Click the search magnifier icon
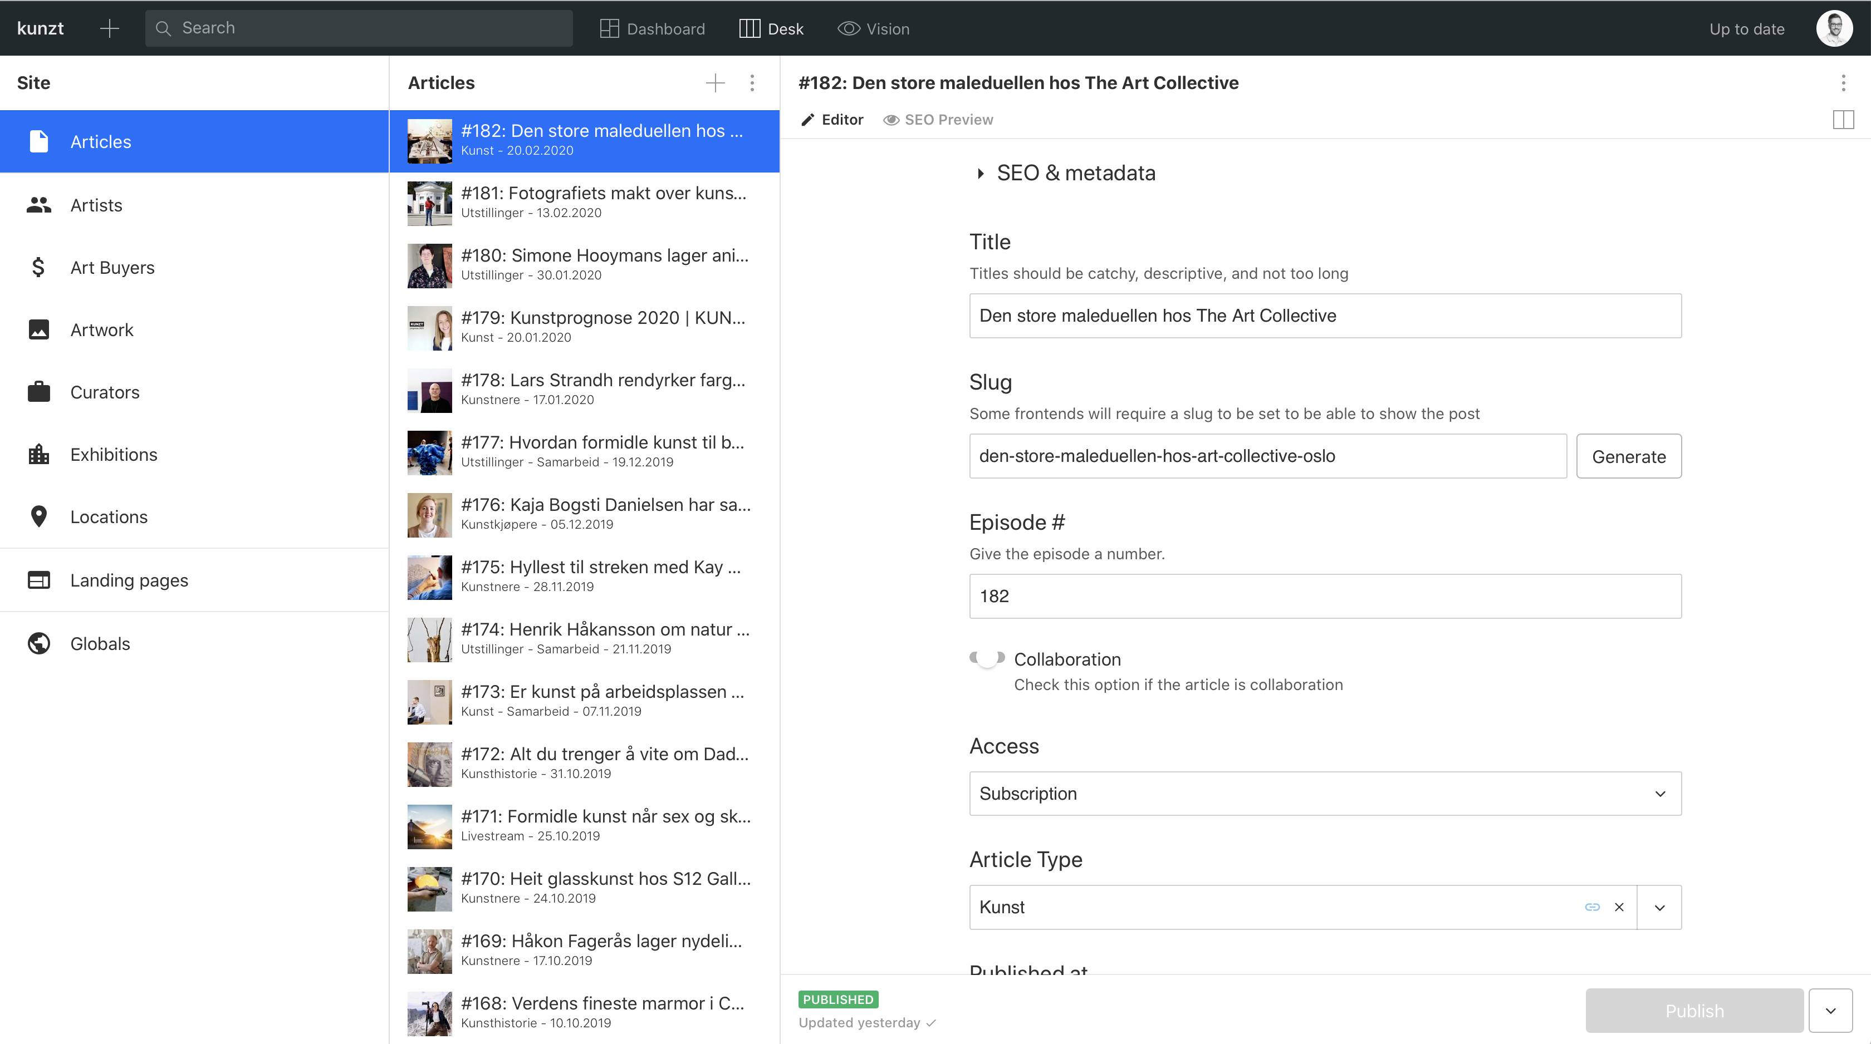This screenshot has height=1044, width=1871. (x=163, y=28)
